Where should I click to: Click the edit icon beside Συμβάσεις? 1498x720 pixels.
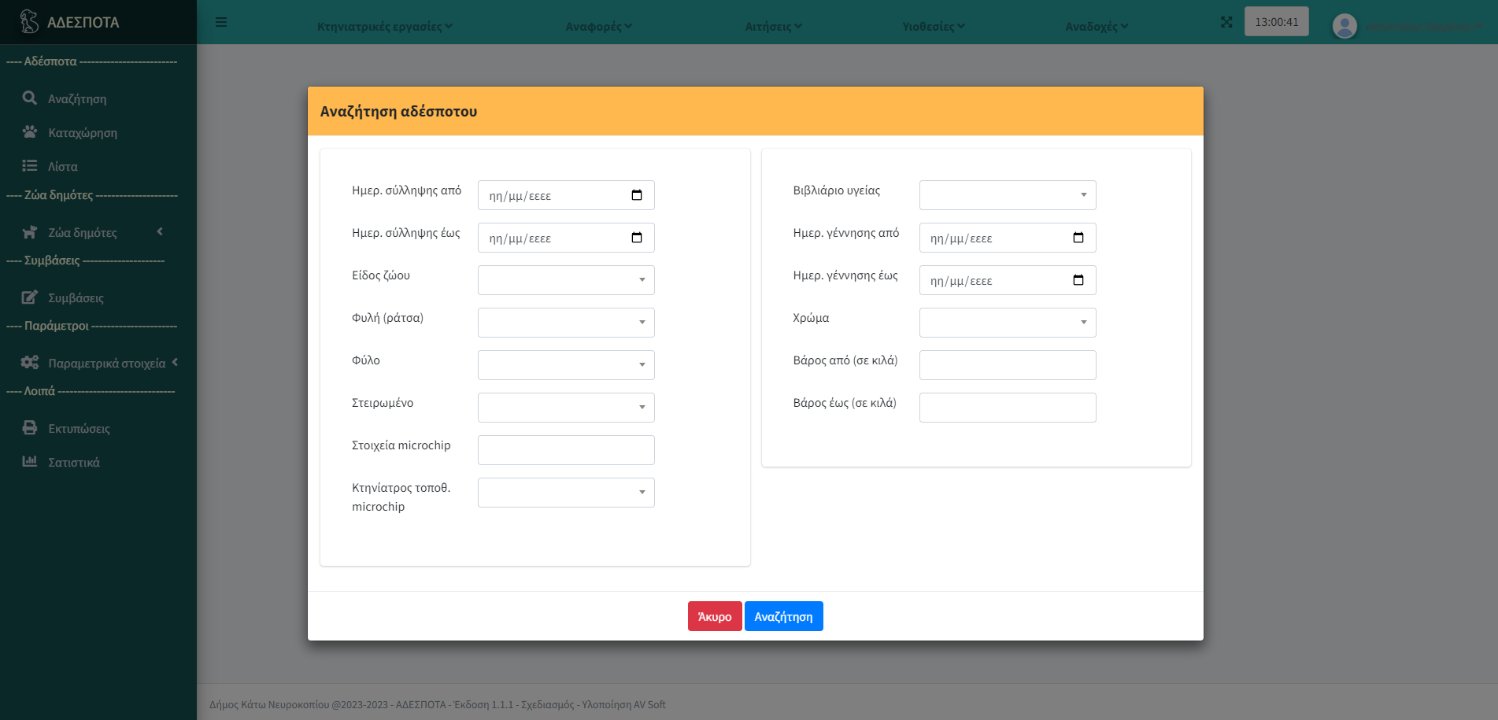pyautogui.click(x=30, y=297)
